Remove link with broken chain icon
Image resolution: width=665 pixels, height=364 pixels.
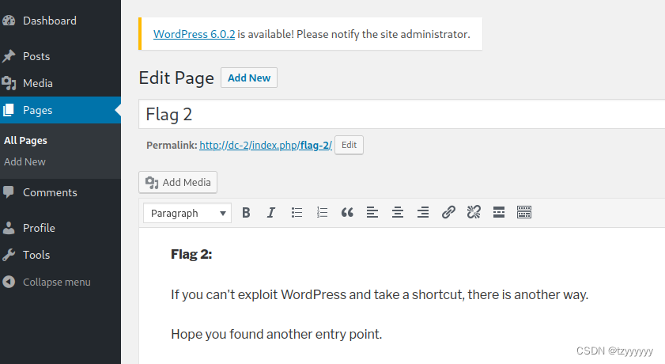(x=474, y=213)
